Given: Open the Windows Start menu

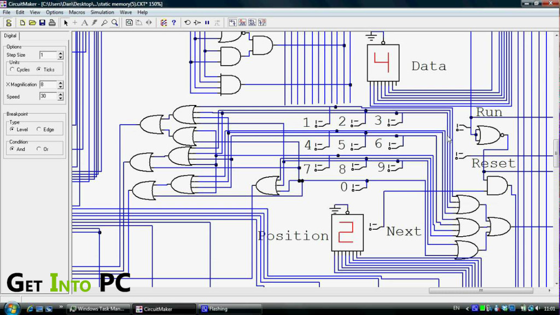Looking at the screenshot, I should click(12, 308).
